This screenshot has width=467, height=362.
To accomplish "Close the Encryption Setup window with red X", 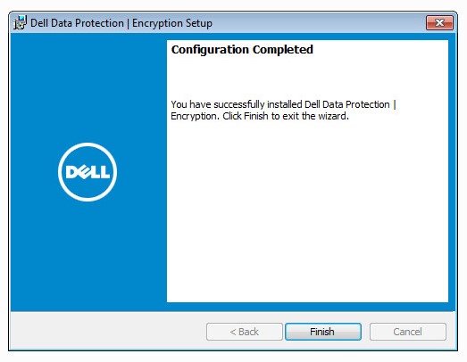I will click(439, 23).
